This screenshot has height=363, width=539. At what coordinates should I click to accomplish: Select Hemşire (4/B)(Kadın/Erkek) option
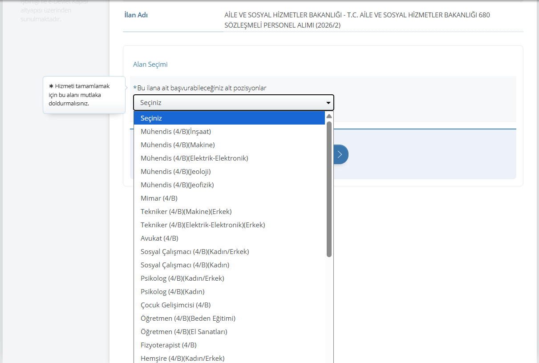tap(230, 358)
